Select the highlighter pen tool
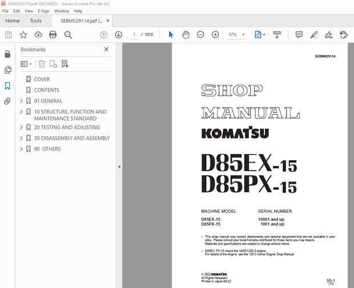Viewport: 354px width, 288px height. [x=314, y=35]
